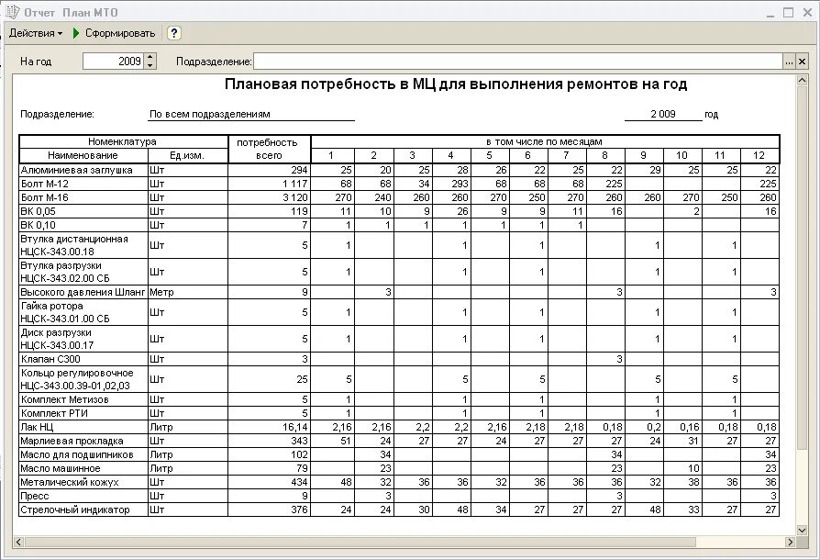The image size is (820, 560).
Task: Select value 293 in Болт М-12 row
Action: pos(451,184)
